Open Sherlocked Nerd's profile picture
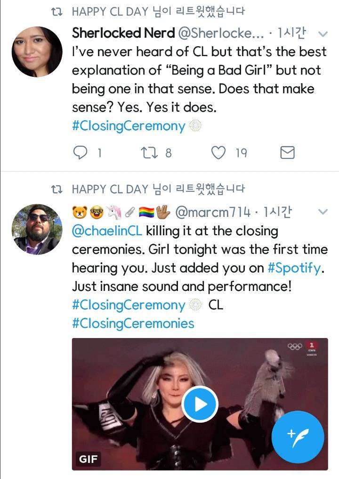 (37, 52)
